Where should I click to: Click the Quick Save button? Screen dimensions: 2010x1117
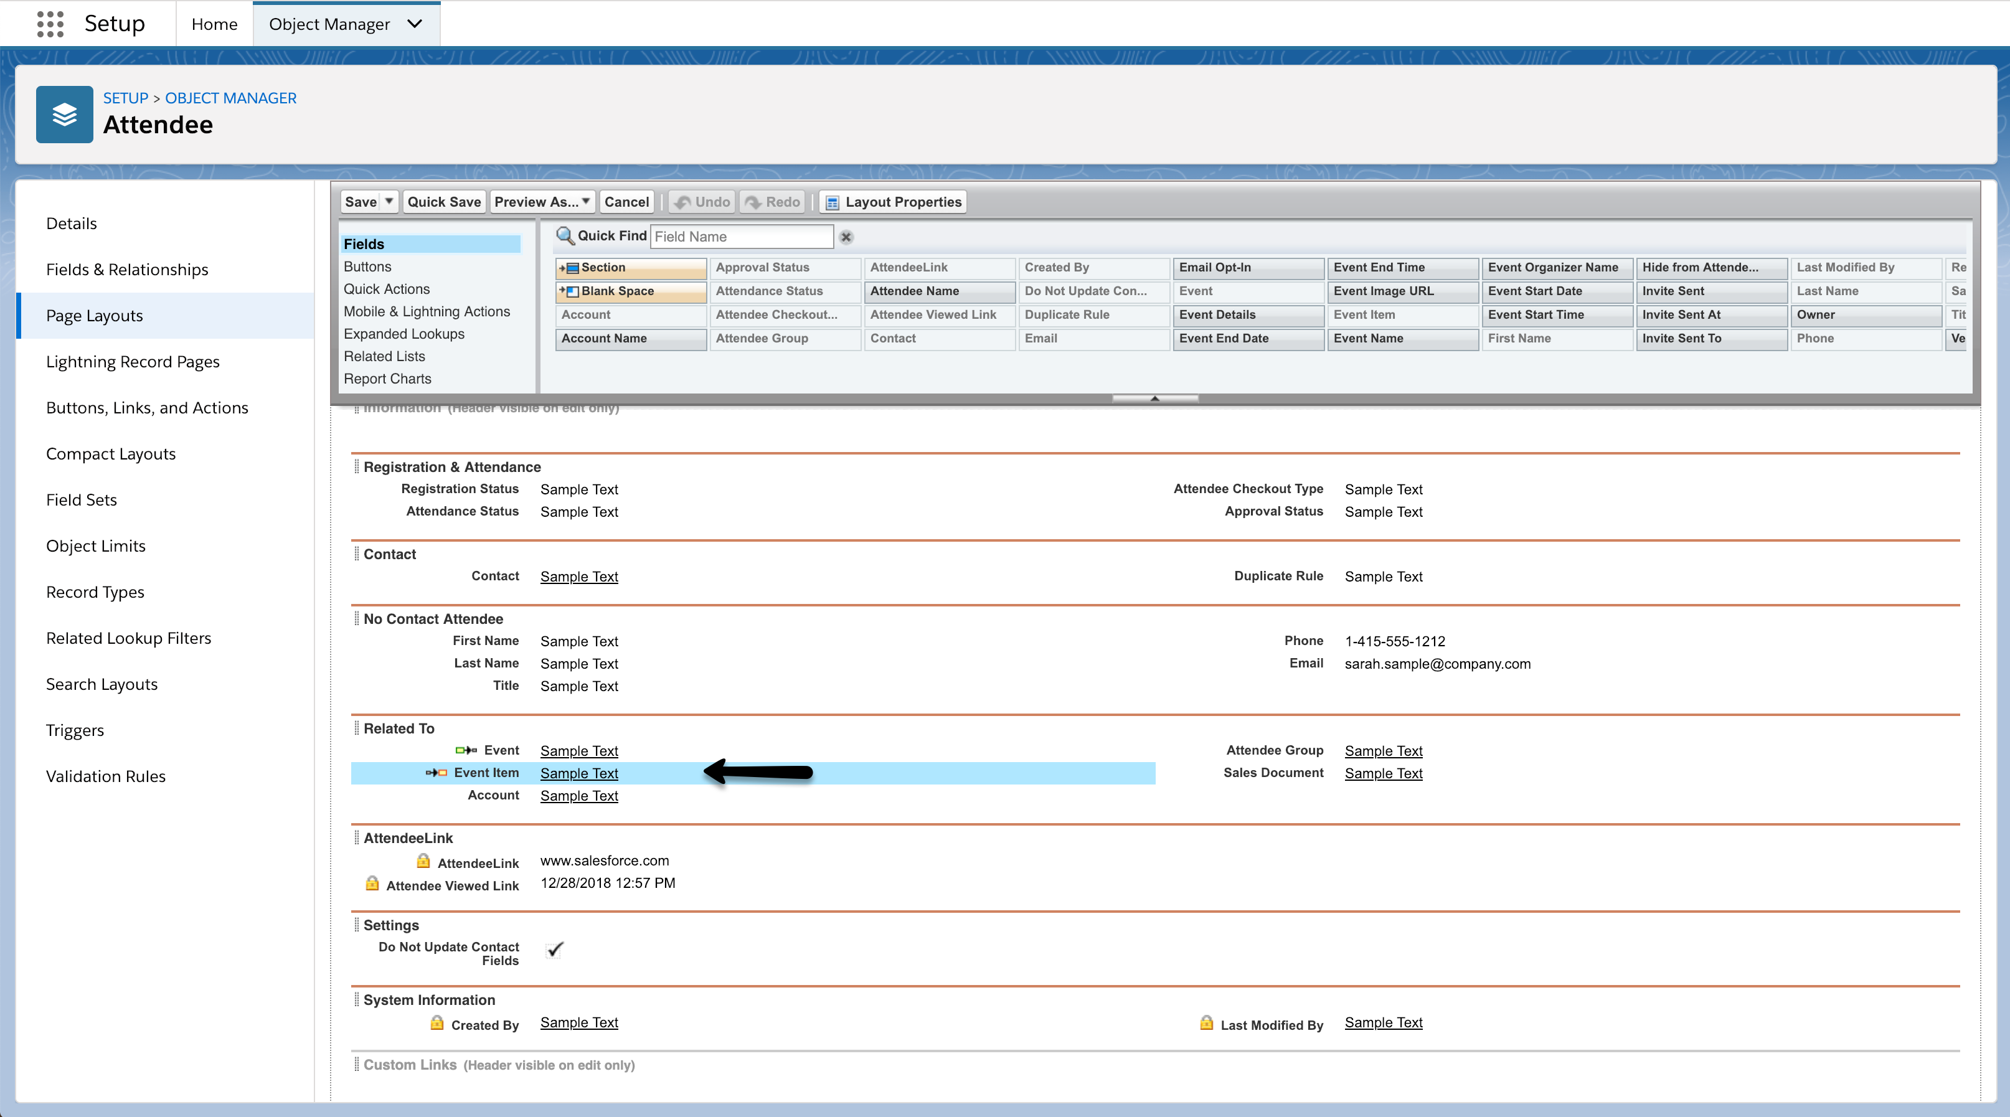pyautogui.click(x=444, y=202)
